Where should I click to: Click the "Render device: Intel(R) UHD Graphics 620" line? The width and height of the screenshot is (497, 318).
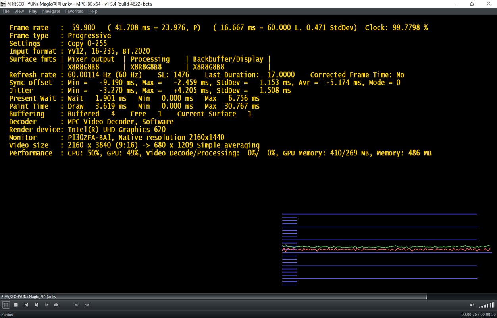87,130
